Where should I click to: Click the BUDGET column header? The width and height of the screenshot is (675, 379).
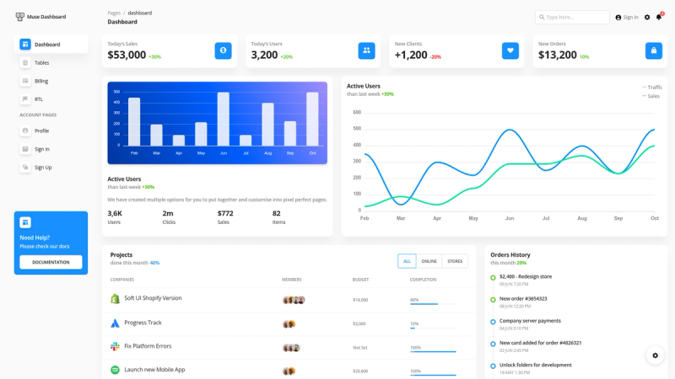click(361, 280)
